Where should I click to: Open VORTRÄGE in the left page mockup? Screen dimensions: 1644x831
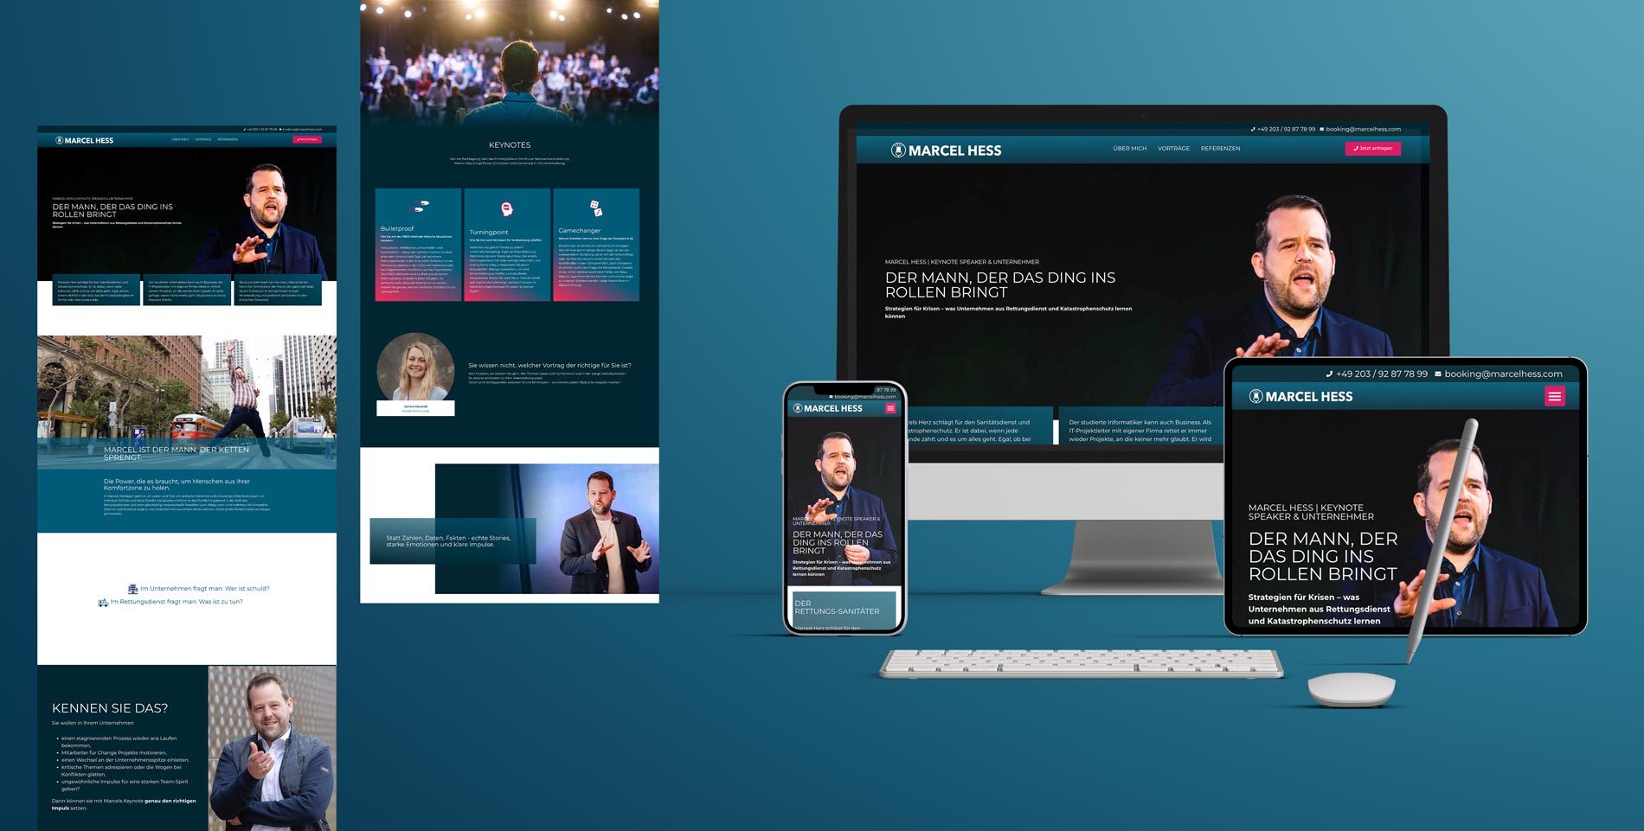coord(203,139)
